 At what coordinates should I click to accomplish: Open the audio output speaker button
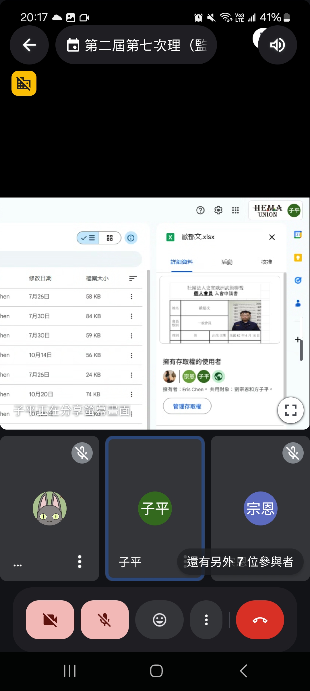click(x=277, y=45)
